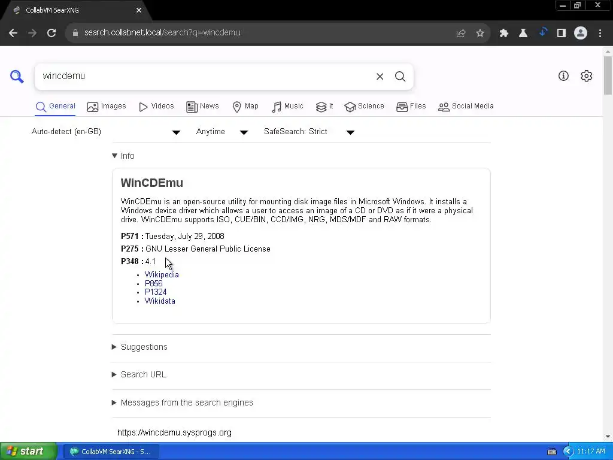Click the SearXNG logo magnifier

coord(17,76)
